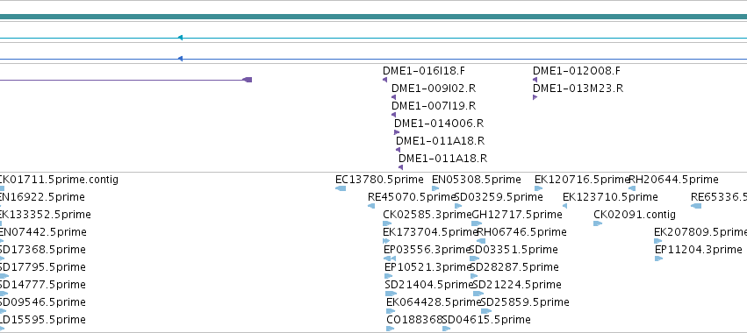Select the EK123710.5prime arrow marker
Image resolution: width=747 pixels, height=333 pixels.
[x=565, y=206]
